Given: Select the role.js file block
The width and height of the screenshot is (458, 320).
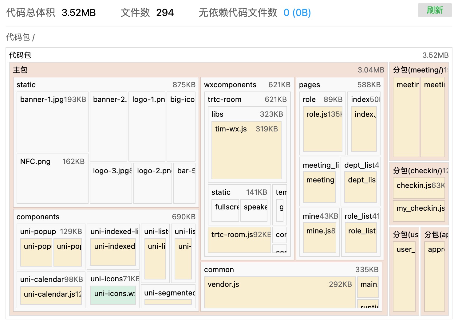Looking at the screenshot, I should click(x=323, y=129).
